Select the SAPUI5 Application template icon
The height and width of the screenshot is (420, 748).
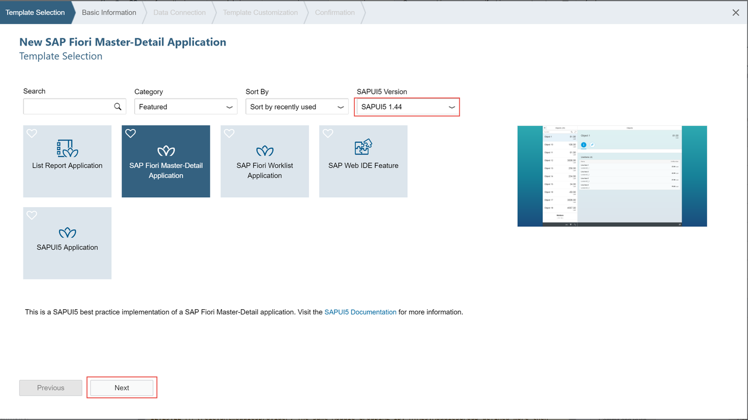[x=67, y=233]
